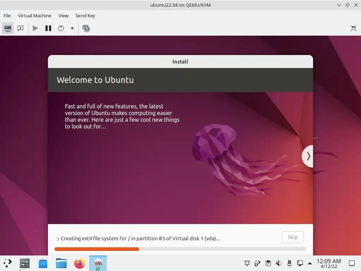
Task: Click the 'Creating ext4 file system' status text
Action: coord(140,239)
